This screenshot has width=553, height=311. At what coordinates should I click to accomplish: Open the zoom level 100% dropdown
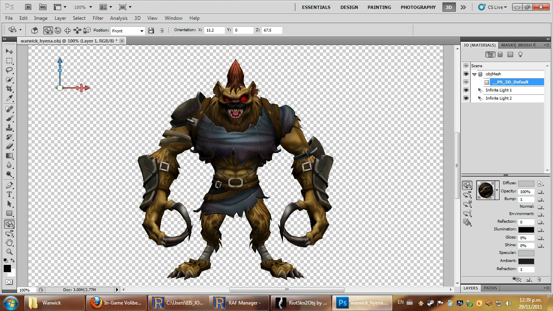[83, 7]
